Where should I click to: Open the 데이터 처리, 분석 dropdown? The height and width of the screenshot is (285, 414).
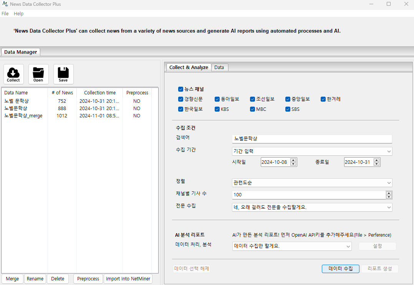292,246
